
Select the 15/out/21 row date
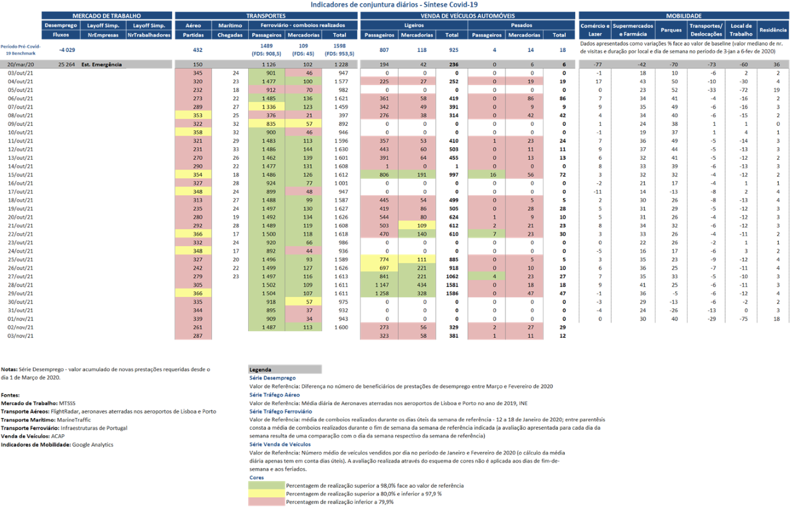click(21, 175)
